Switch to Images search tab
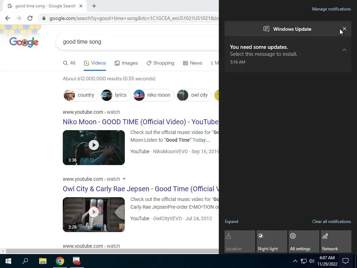The height and width of the screenshot is (268, 357). tap(126, 63)
